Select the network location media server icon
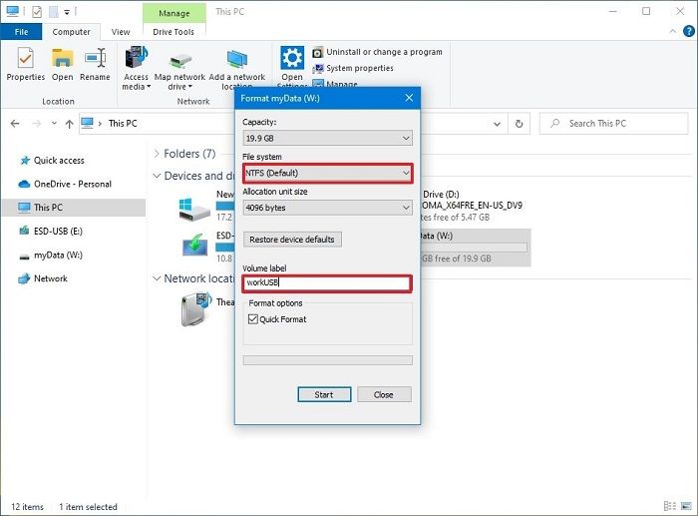The height and width of the screenshot is (516, 698). point(195,308)
